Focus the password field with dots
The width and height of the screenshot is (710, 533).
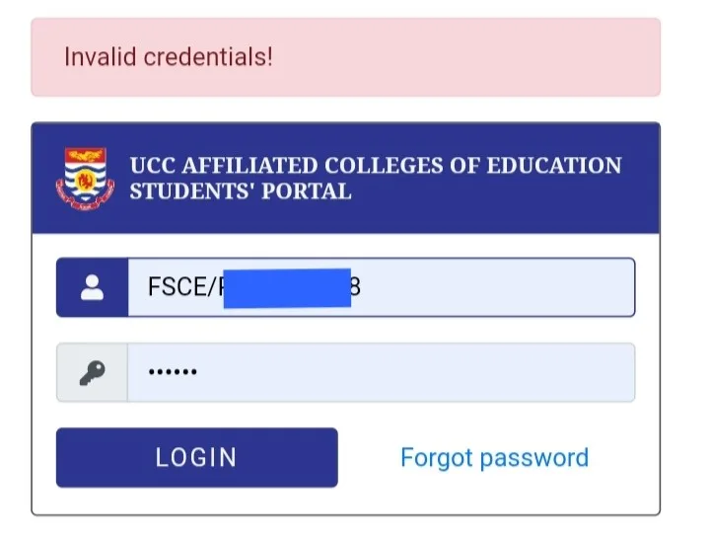pos(382,372)
